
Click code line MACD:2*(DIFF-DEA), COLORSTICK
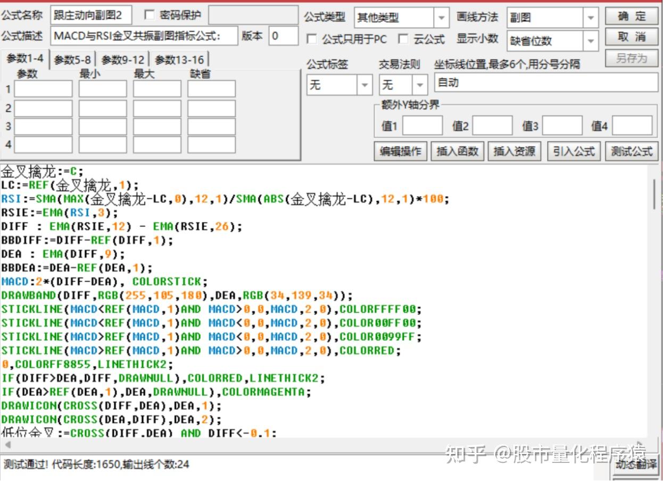click(104, 282)
